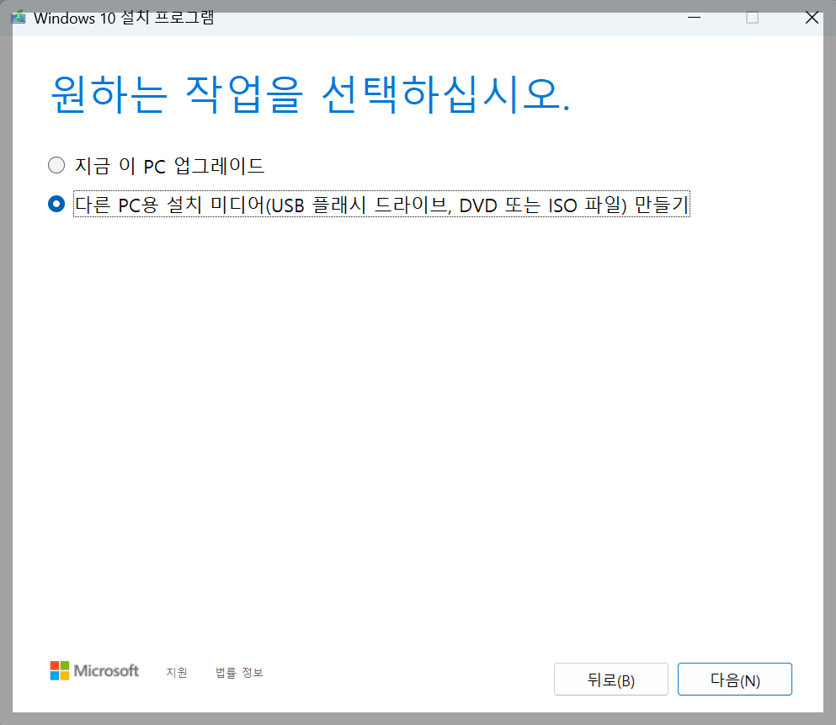
Task: Click the Microsoft logo
Action: point(94,670)
